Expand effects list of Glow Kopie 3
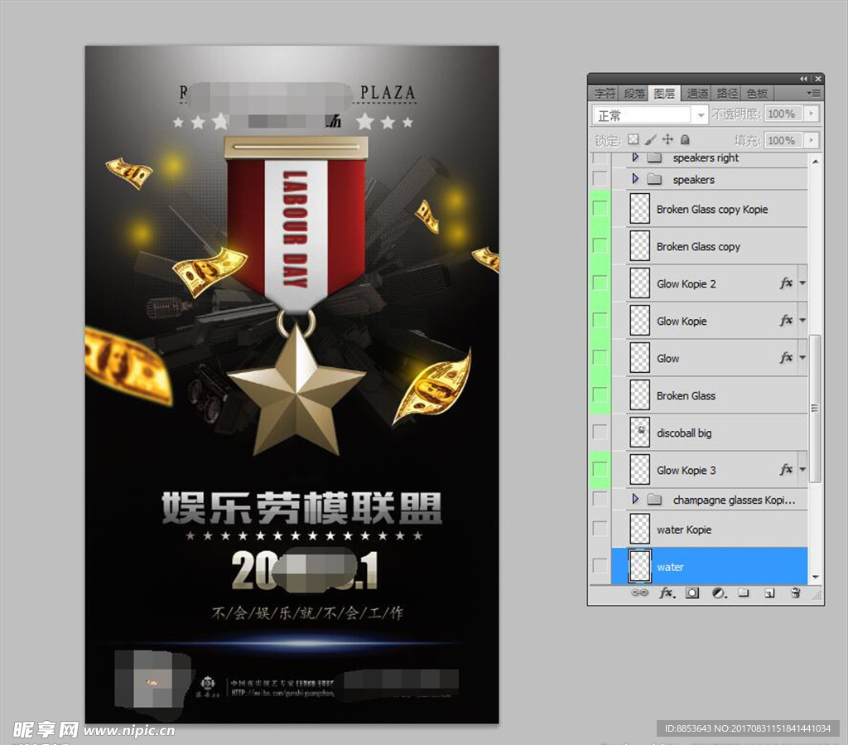This screenshot has width=848, height=745. (x=802, y=470)
